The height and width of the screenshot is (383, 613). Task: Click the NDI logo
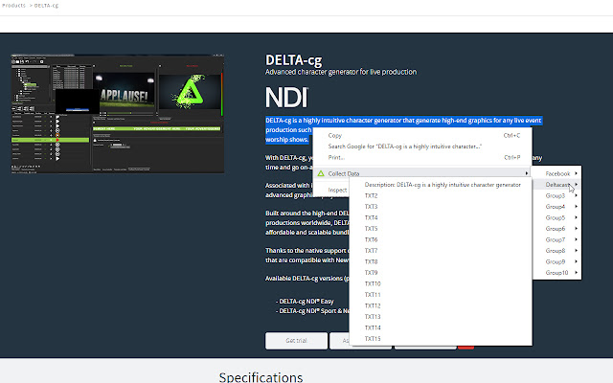click(x=287, y=98)
